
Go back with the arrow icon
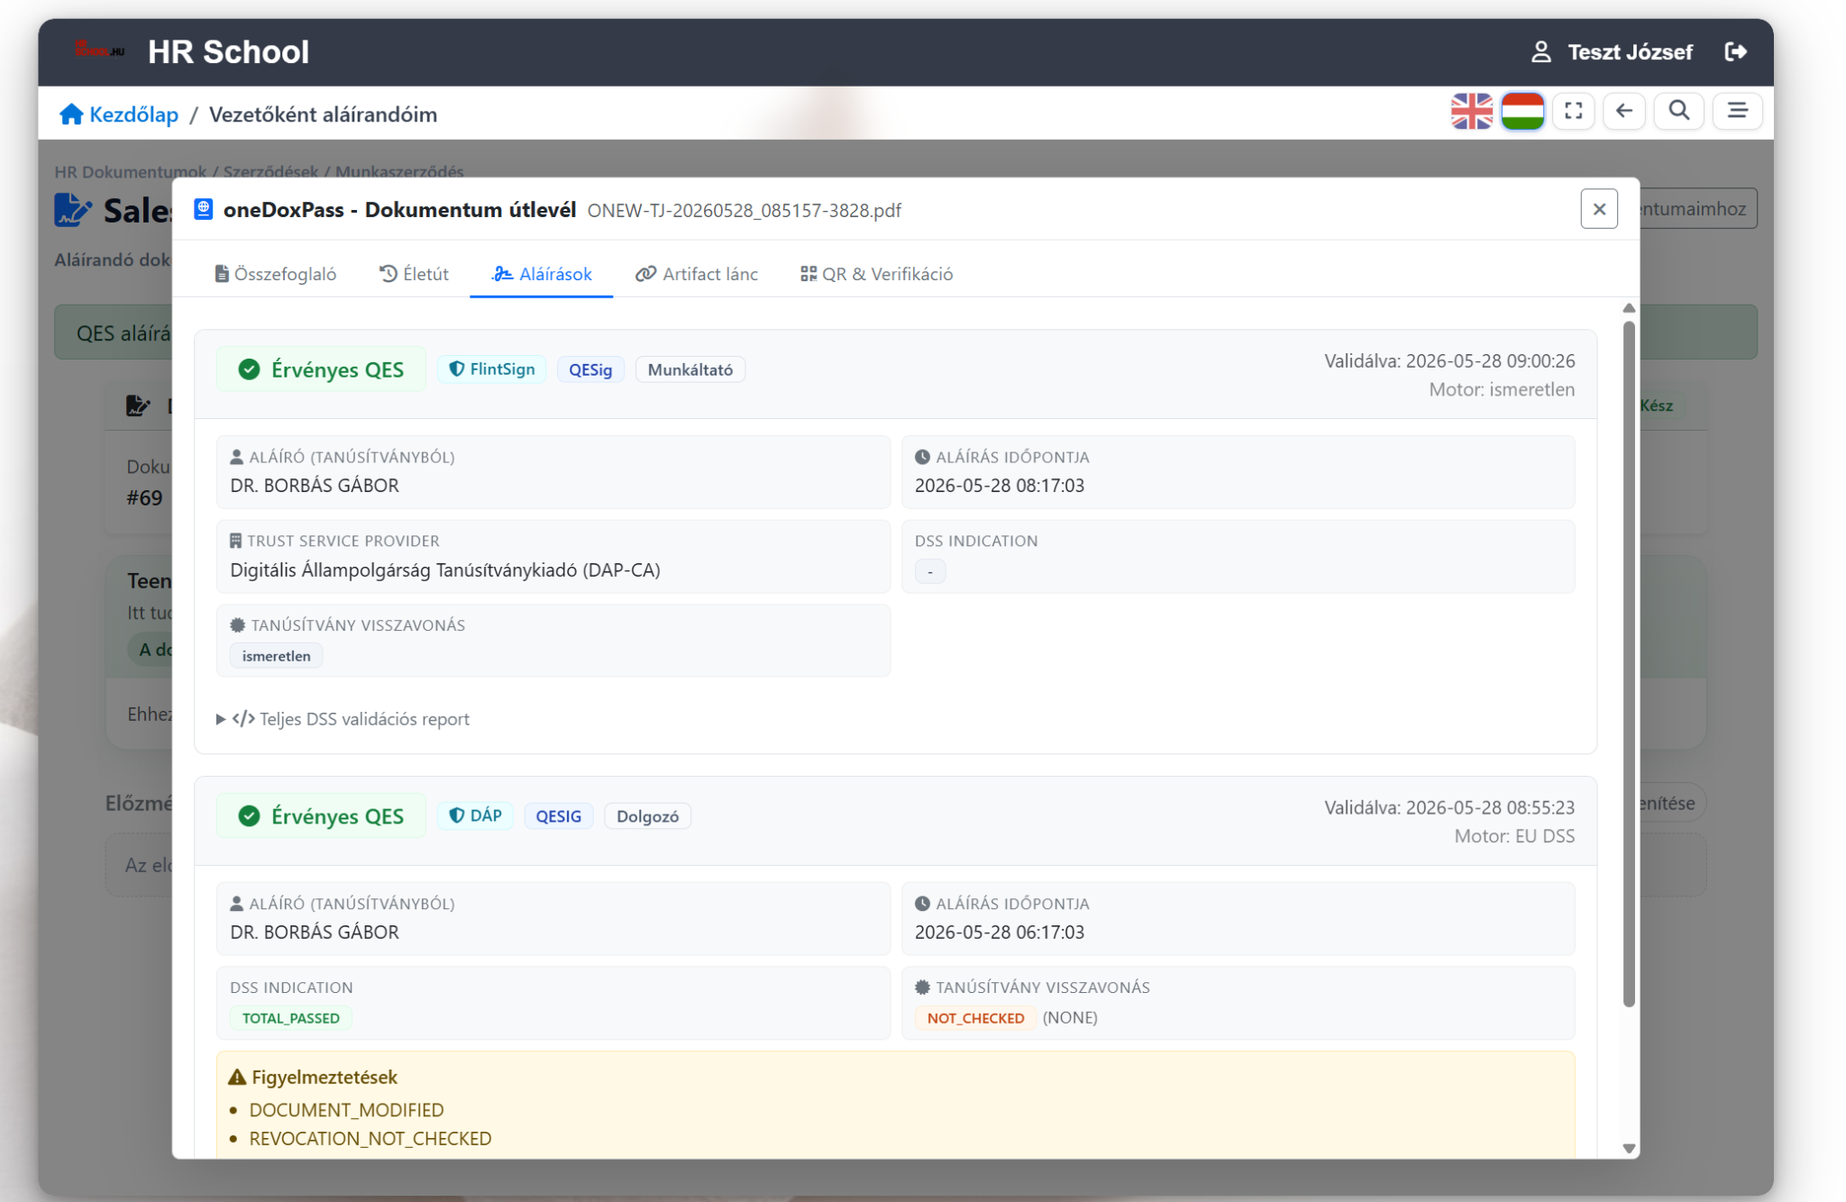[x=1624, y=111]
